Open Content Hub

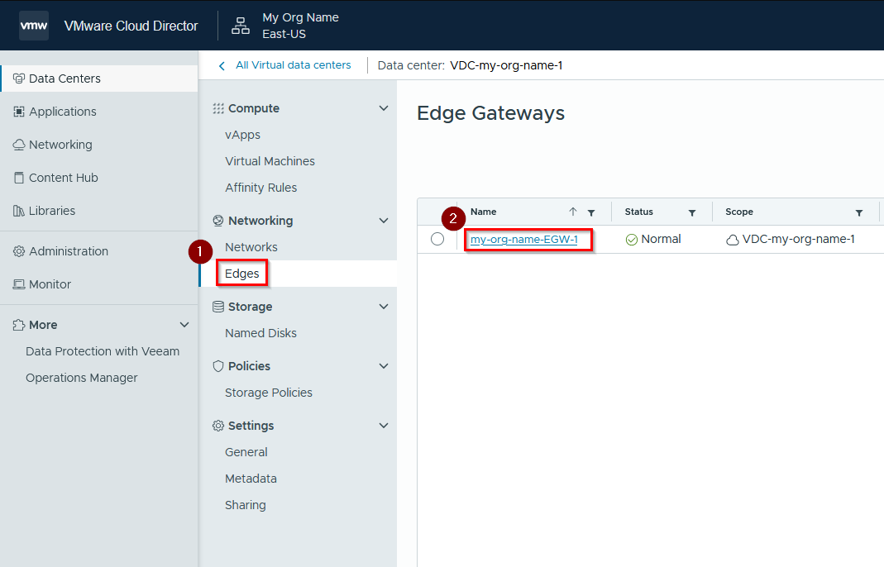coord(63,178)
